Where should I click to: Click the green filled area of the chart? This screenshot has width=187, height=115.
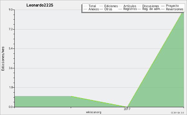[x=167, y=77]
